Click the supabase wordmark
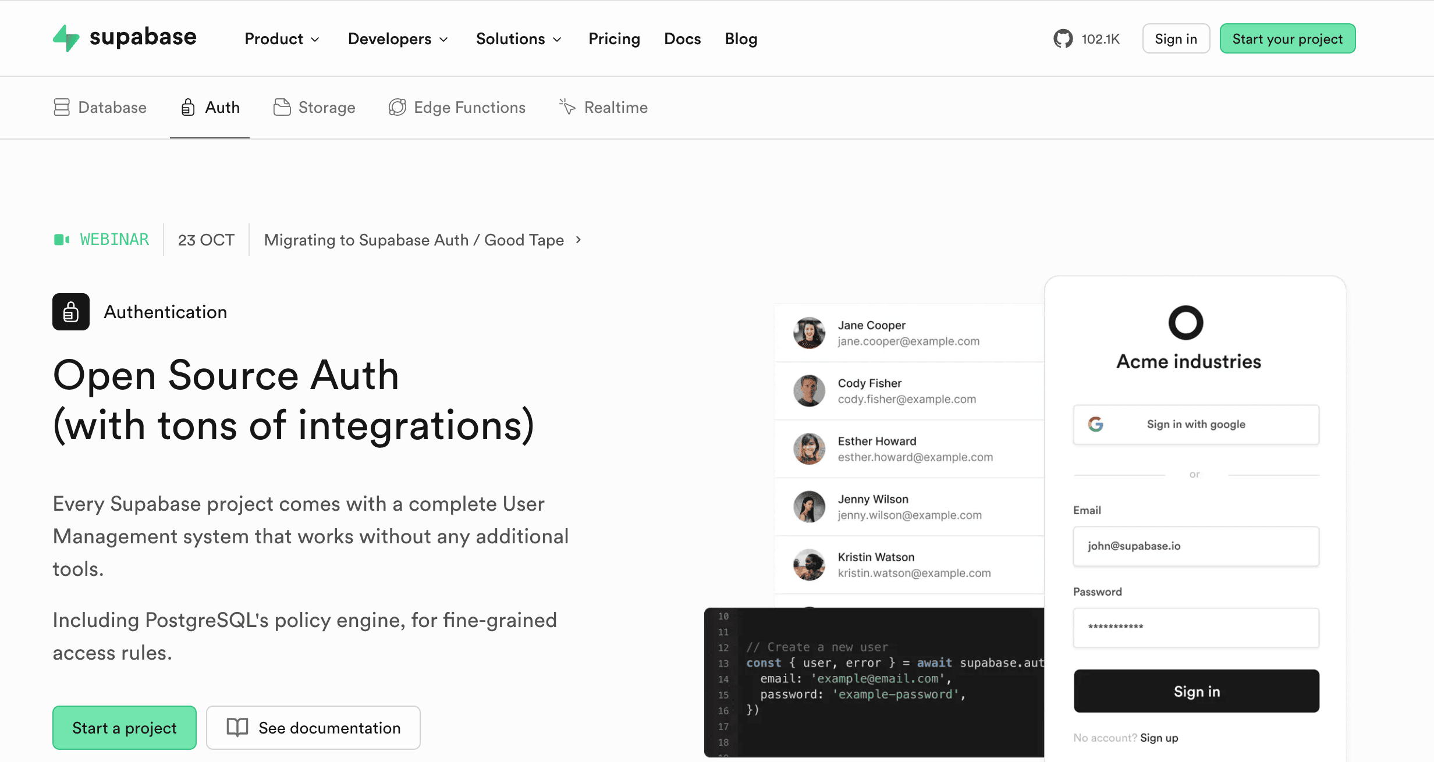 [x=143, y=37]
